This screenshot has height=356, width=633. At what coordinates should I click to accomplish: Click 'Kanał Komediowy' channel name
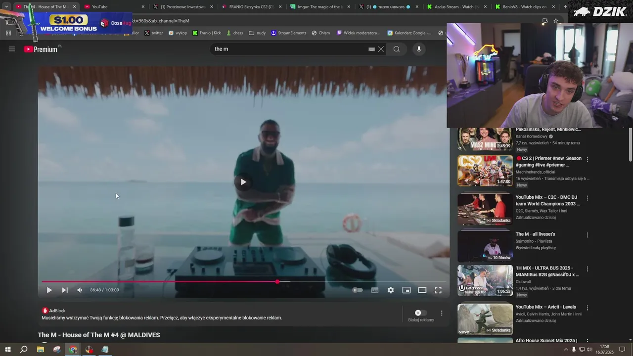531,136
